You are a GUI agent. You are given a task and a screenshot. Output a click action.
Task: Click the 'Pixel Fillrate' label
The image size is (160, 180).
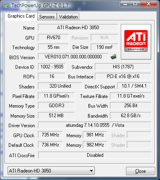pos(24,96)
